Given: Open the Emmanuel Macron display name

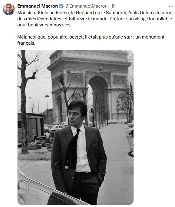Looking at the screenshot, I should point(38,6).
